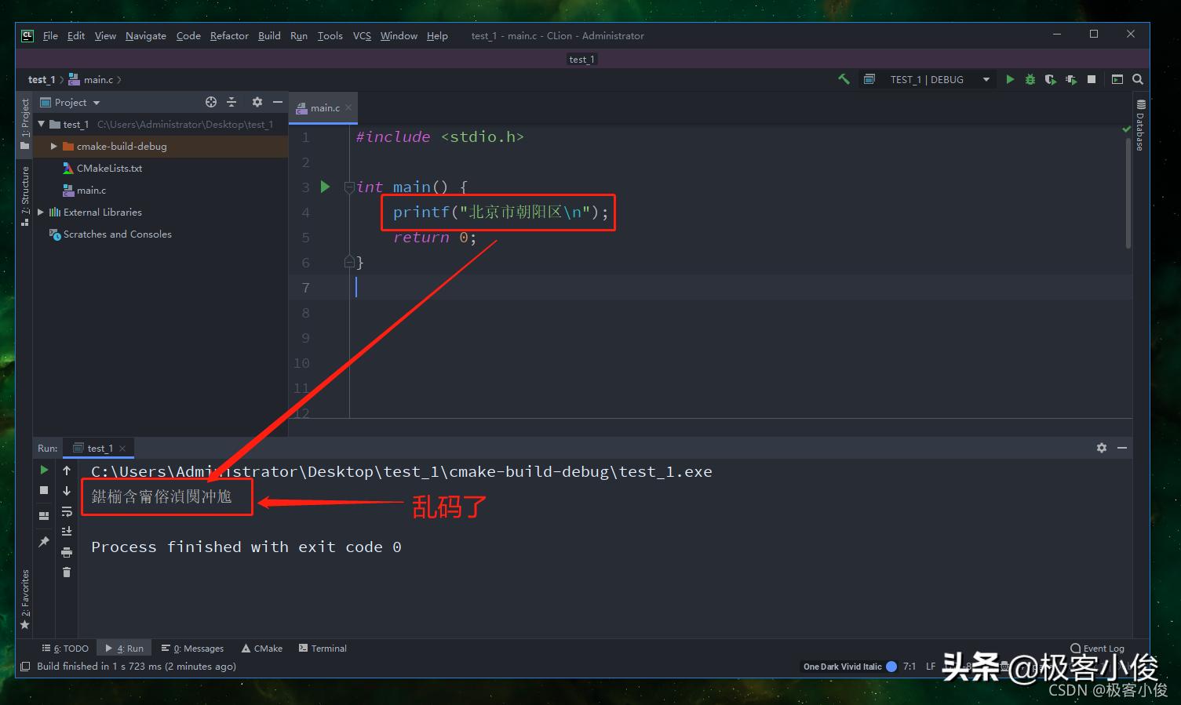Click the locate-in-project crosshair icon

[210, 102]
